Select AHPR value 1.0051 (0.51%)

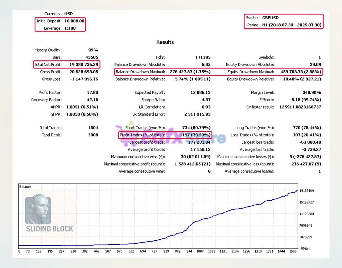[x=82, y=107]
